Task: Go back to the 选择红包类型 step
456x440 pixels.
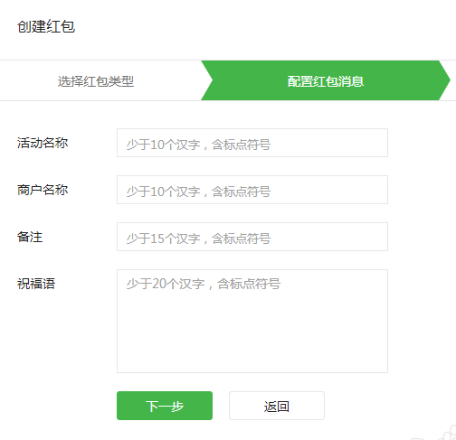Action: (x=96, y=81)
